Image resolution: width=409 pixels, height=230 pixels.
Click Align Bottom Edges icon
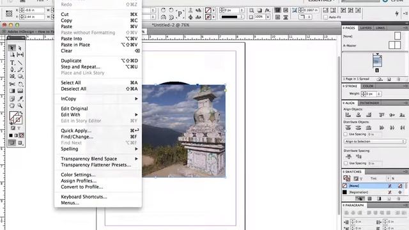402,115
